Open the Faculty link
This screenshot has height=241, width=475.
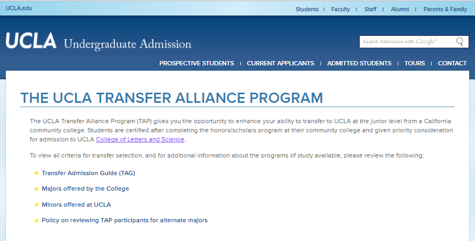pos(340,9)
